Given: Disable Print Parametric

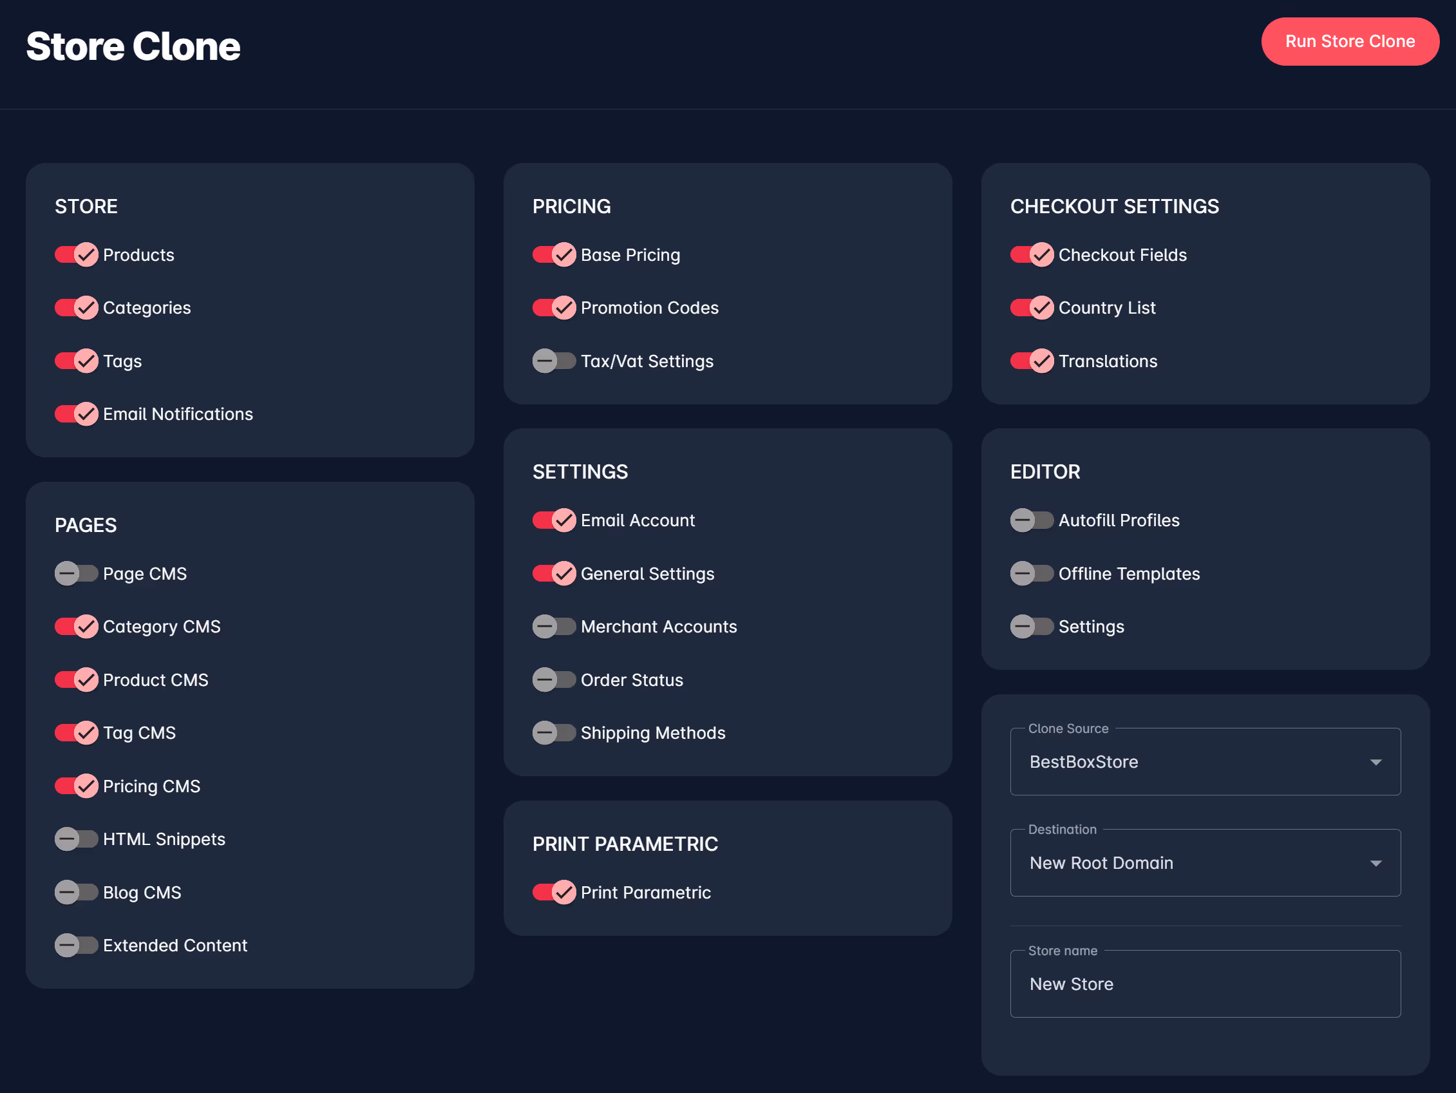Looking at the screenshot, I should 554,892.
